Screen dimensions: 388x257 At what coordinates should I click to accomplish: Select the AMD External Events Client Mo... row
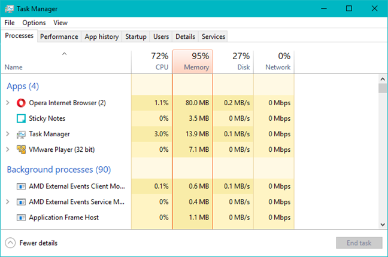[x=147, y=186]
